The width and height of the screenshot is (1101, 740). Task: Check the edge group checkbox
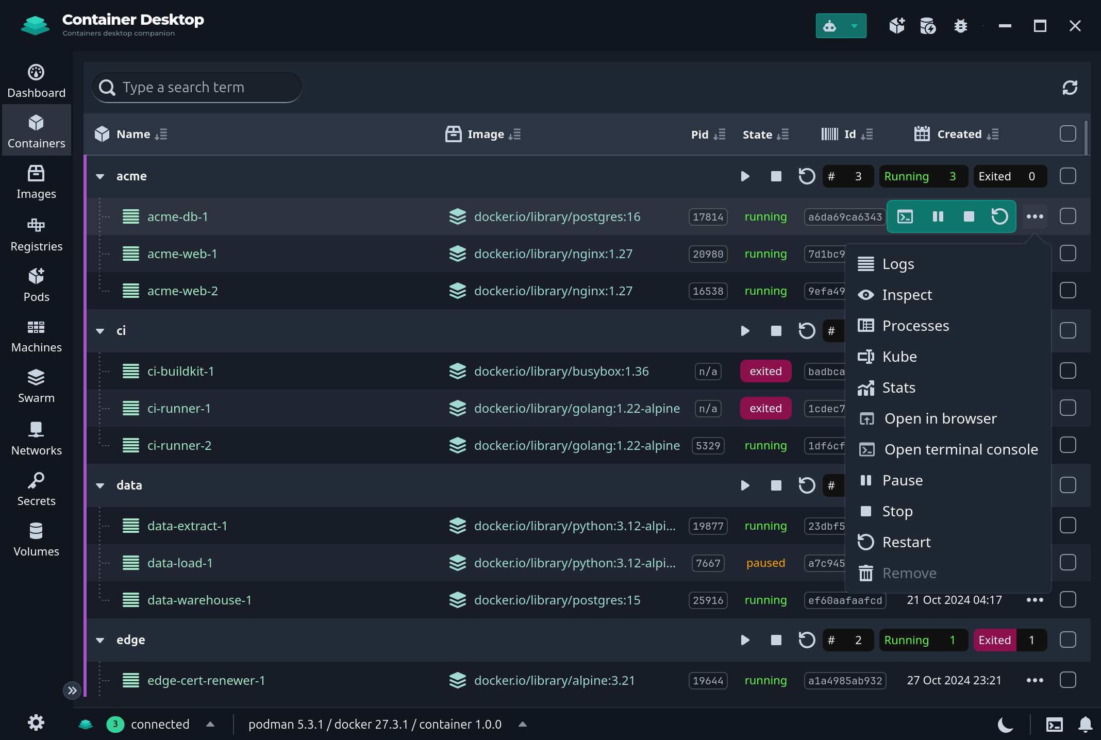(1068, 640)
